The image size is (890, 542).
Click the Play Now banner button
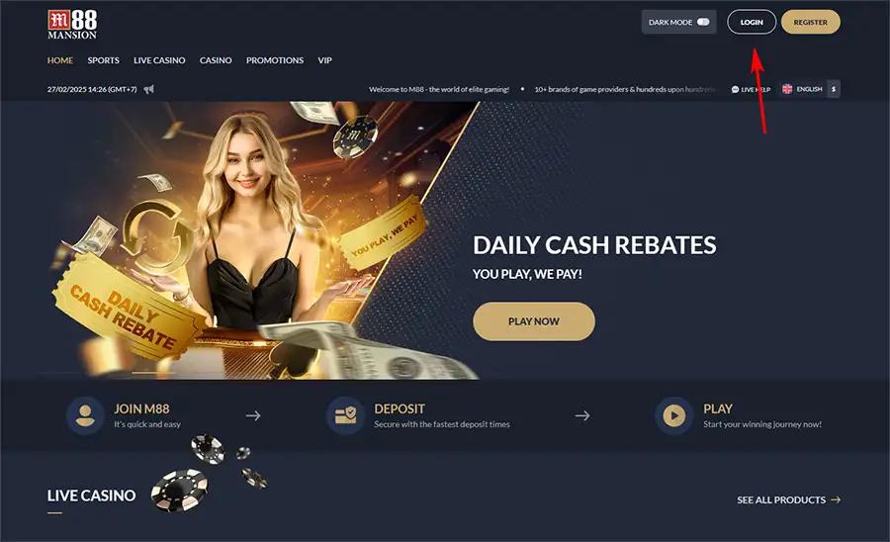pos(534,321)
